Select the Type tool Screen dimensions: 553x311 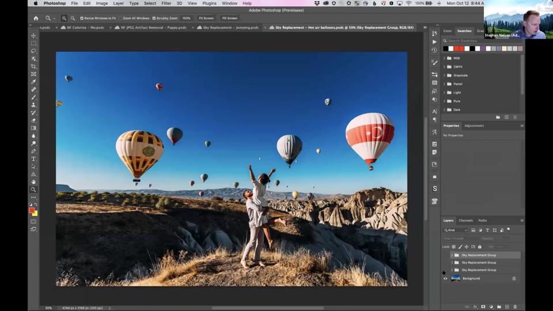(33, 159)
